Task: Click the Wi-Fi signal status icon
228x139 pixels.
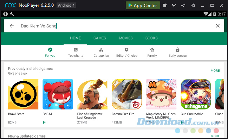Action: pyautogui.click(x=206, y=14)
